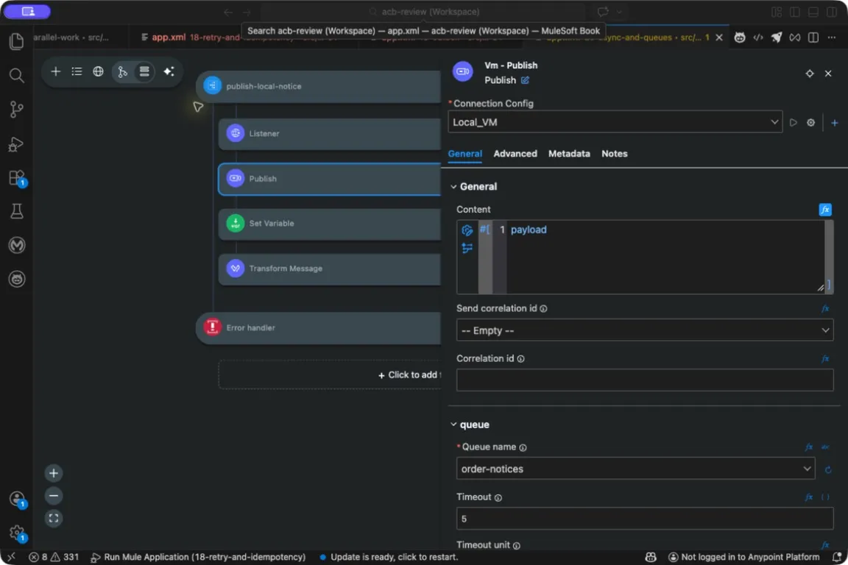848x565 pixels.
Task: Open the Testing flask view
Action: tap(17, 211)
